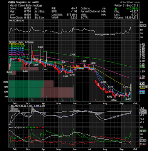The height and width of the screenshot is (151, 148).
Task: Click the 1.740 price label
Action: (63, 62)
